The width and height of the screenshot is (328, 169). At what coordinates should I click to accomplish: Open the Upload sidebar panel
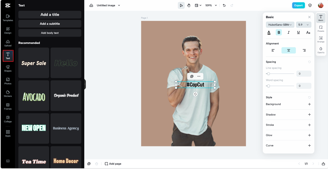click(x=8, y=43)
